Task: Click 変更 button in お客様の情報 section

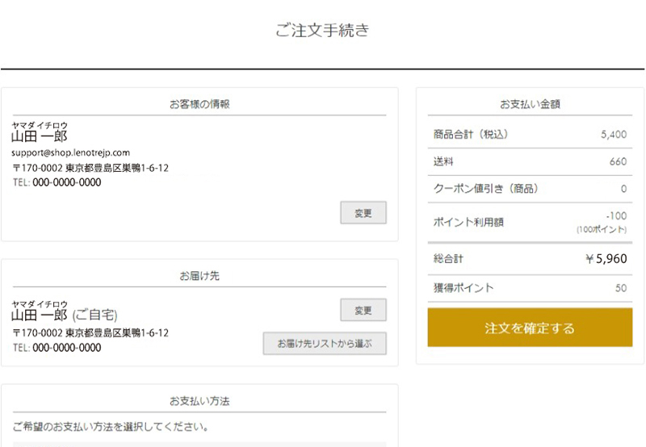Action: click(x=363, y=213)
